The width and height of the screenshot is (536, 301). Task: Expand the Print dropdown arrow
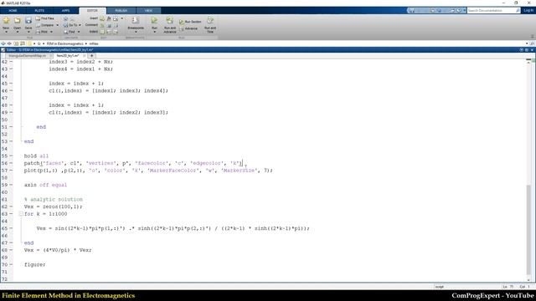click(x=51, y=32)
